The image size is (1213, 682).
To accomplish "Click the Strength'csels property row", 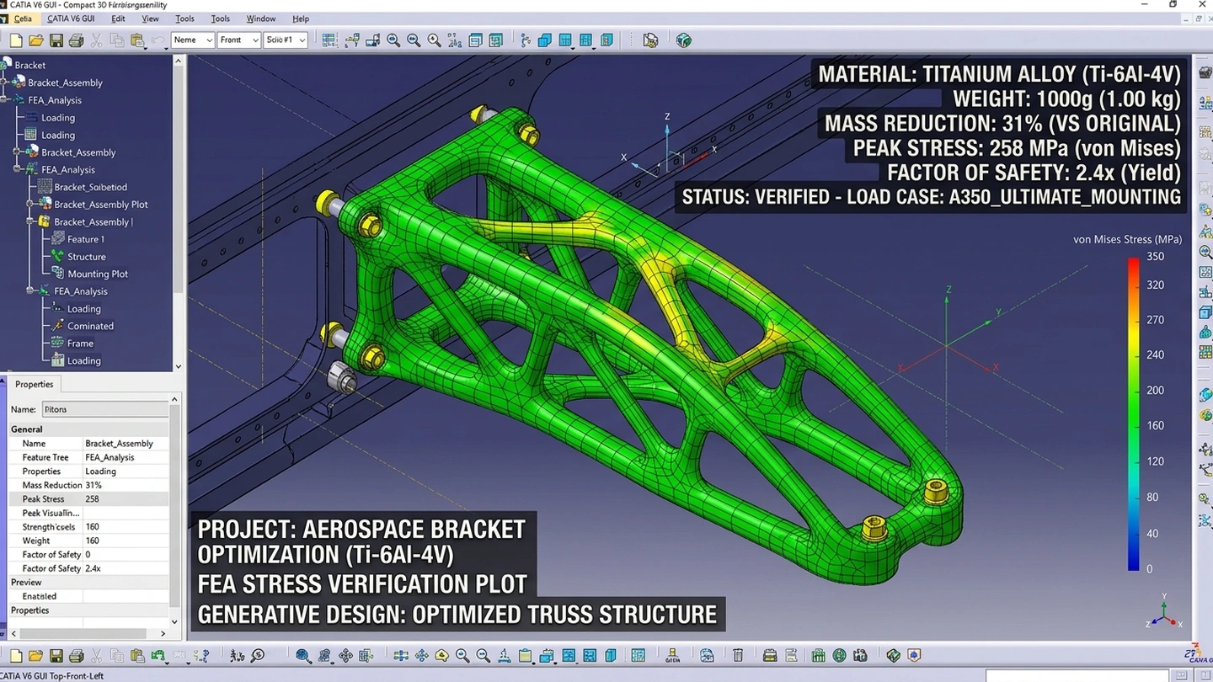I will tap(88, 527).
